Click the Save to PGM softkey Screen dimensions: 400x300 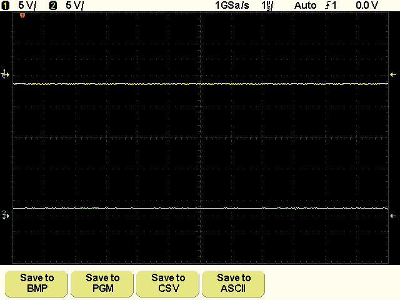coord(102,284)
